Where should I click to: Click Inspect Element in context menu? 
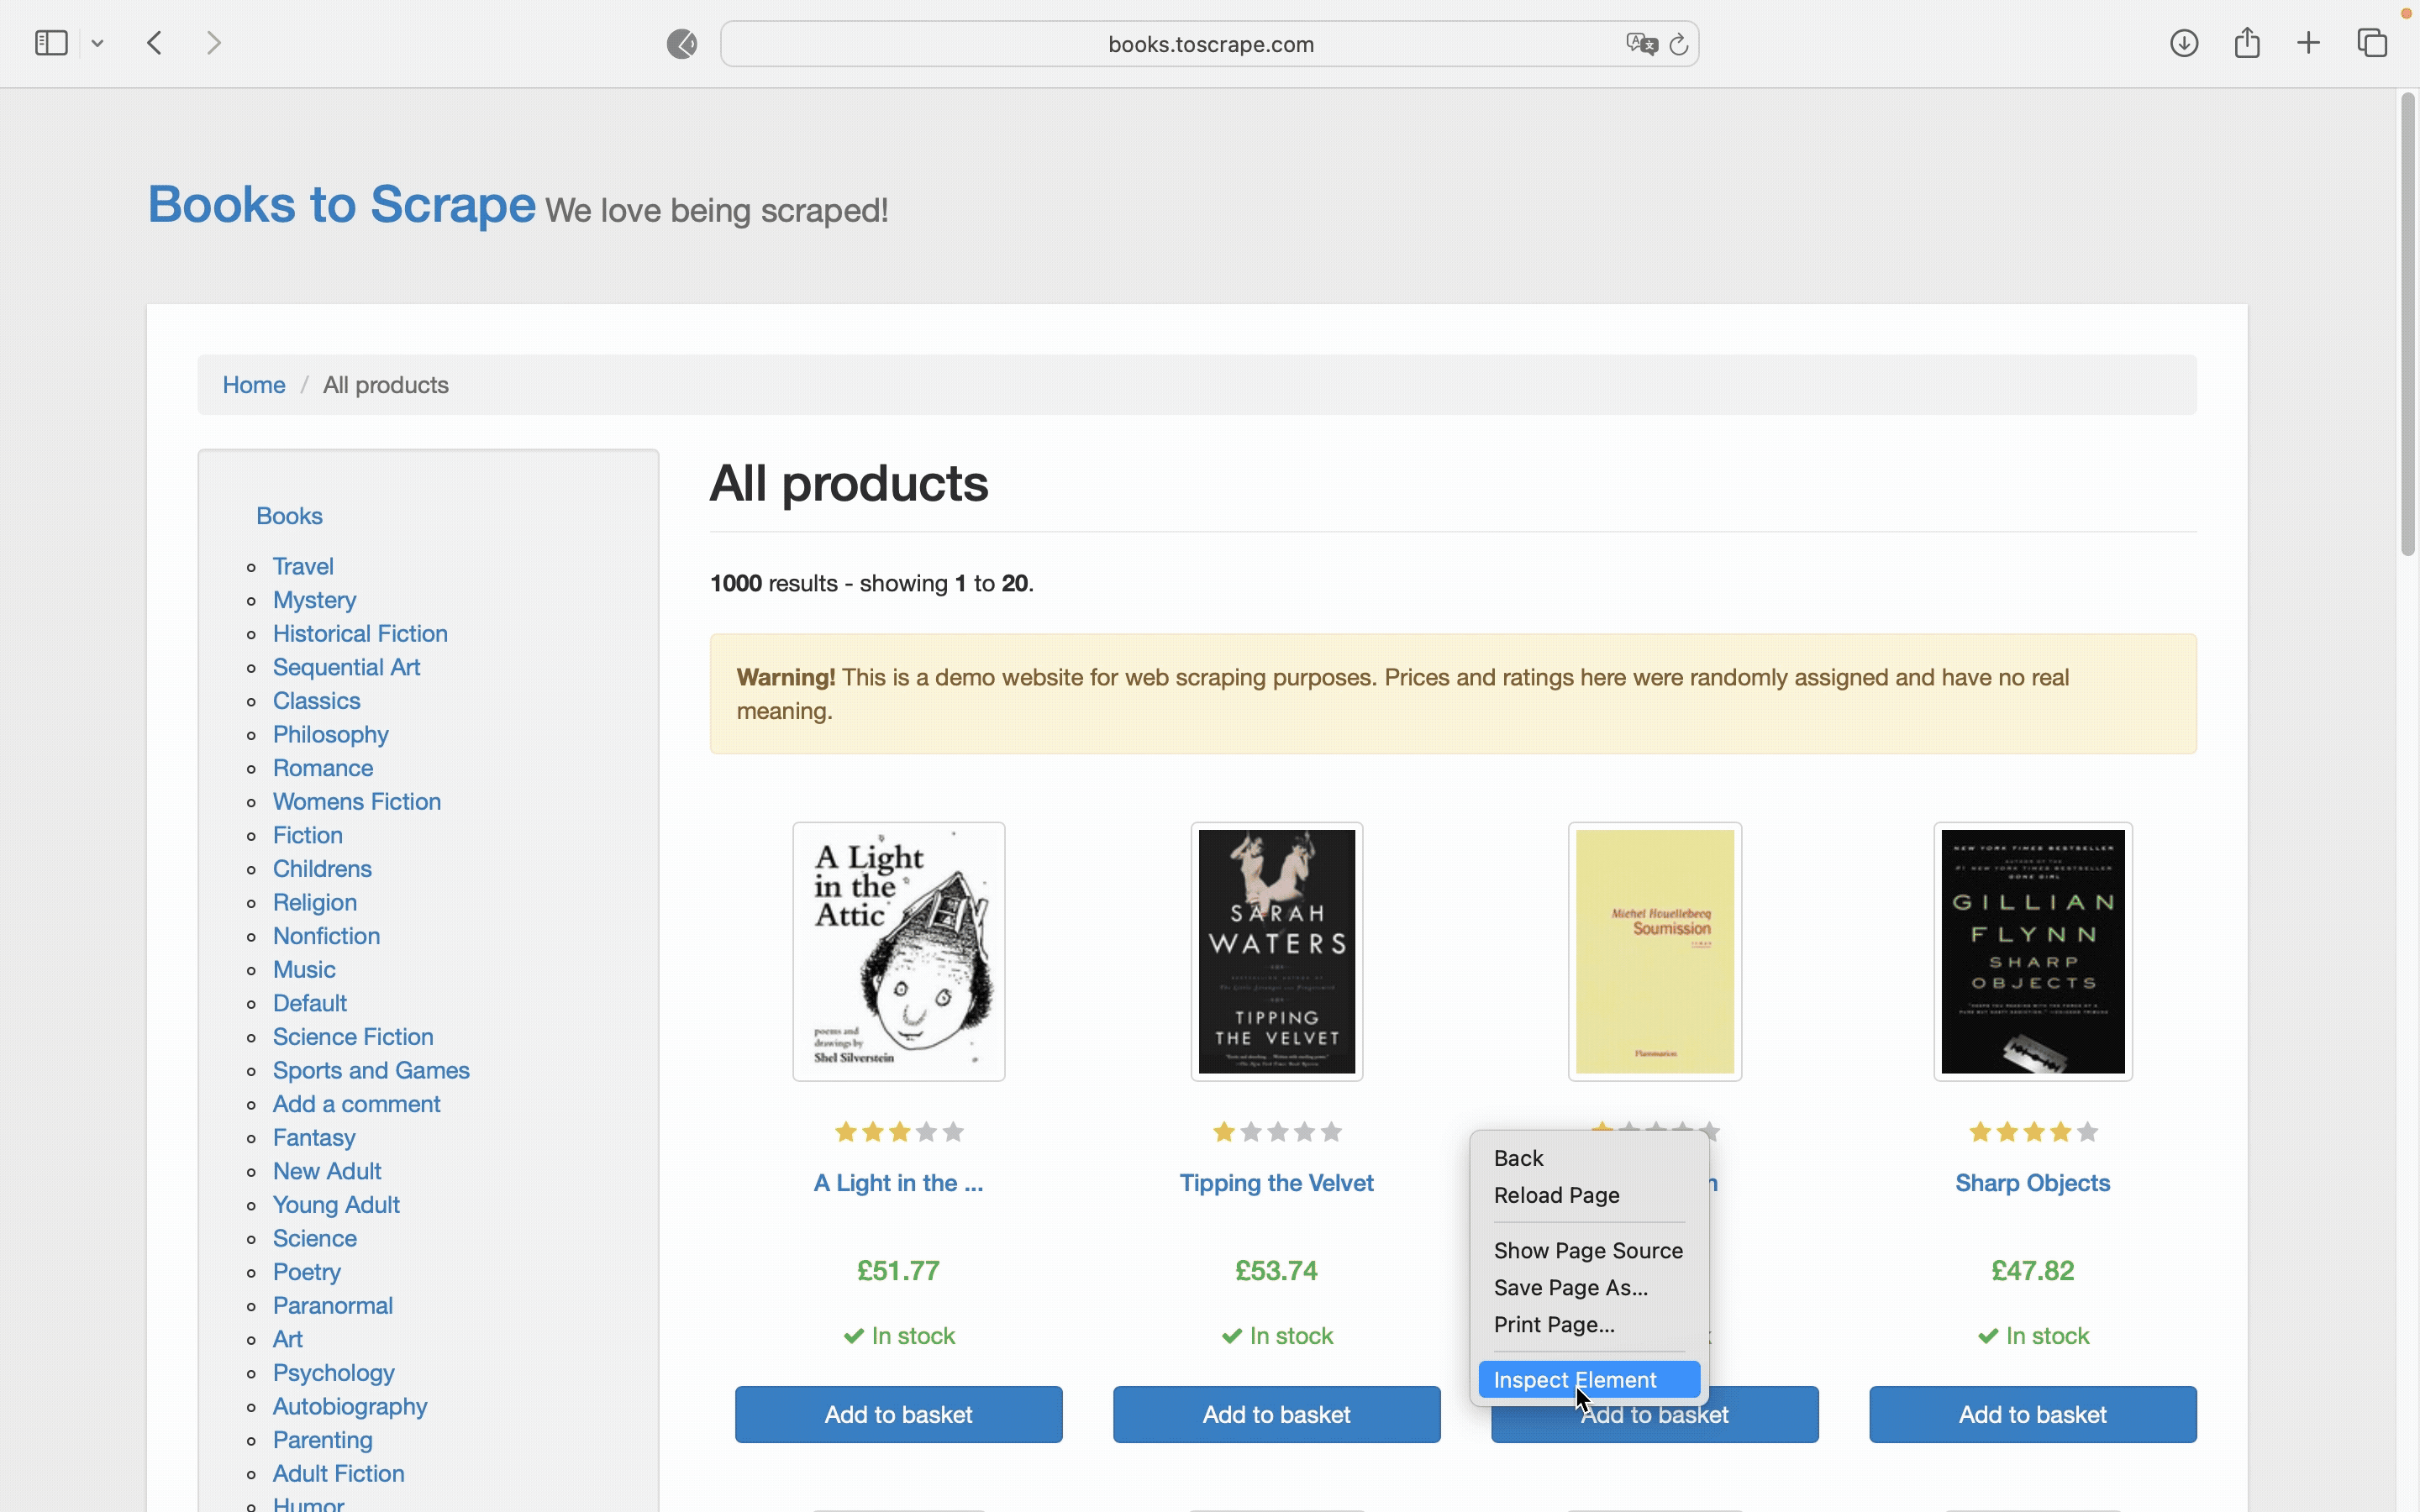[1589, 1380]
